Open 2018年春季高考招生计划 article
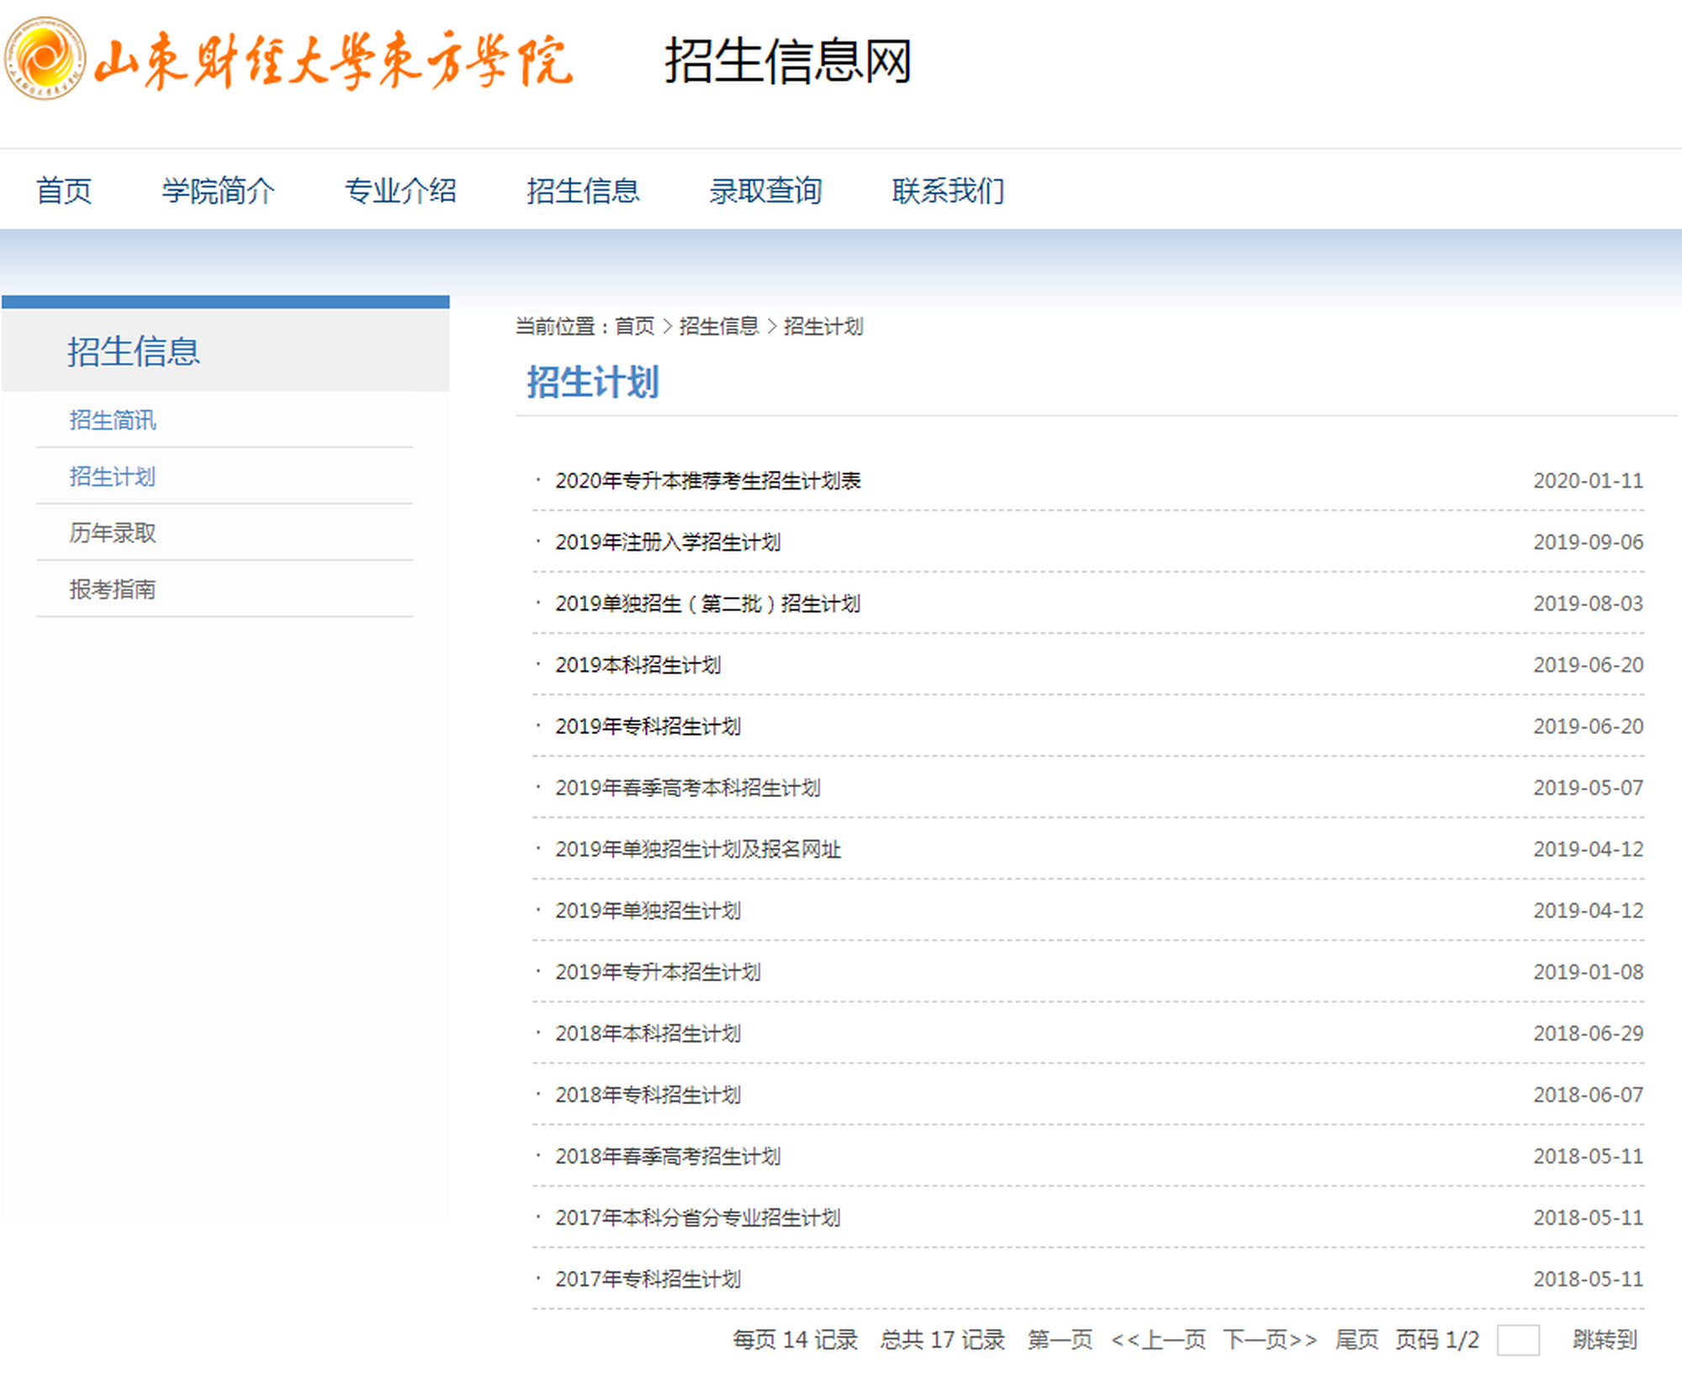This screenshot has height=1394, width=1682. coord(668,1156)
